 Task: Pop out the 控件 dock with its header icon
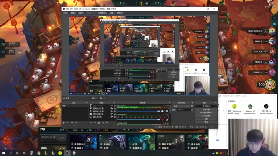(216, 103)
